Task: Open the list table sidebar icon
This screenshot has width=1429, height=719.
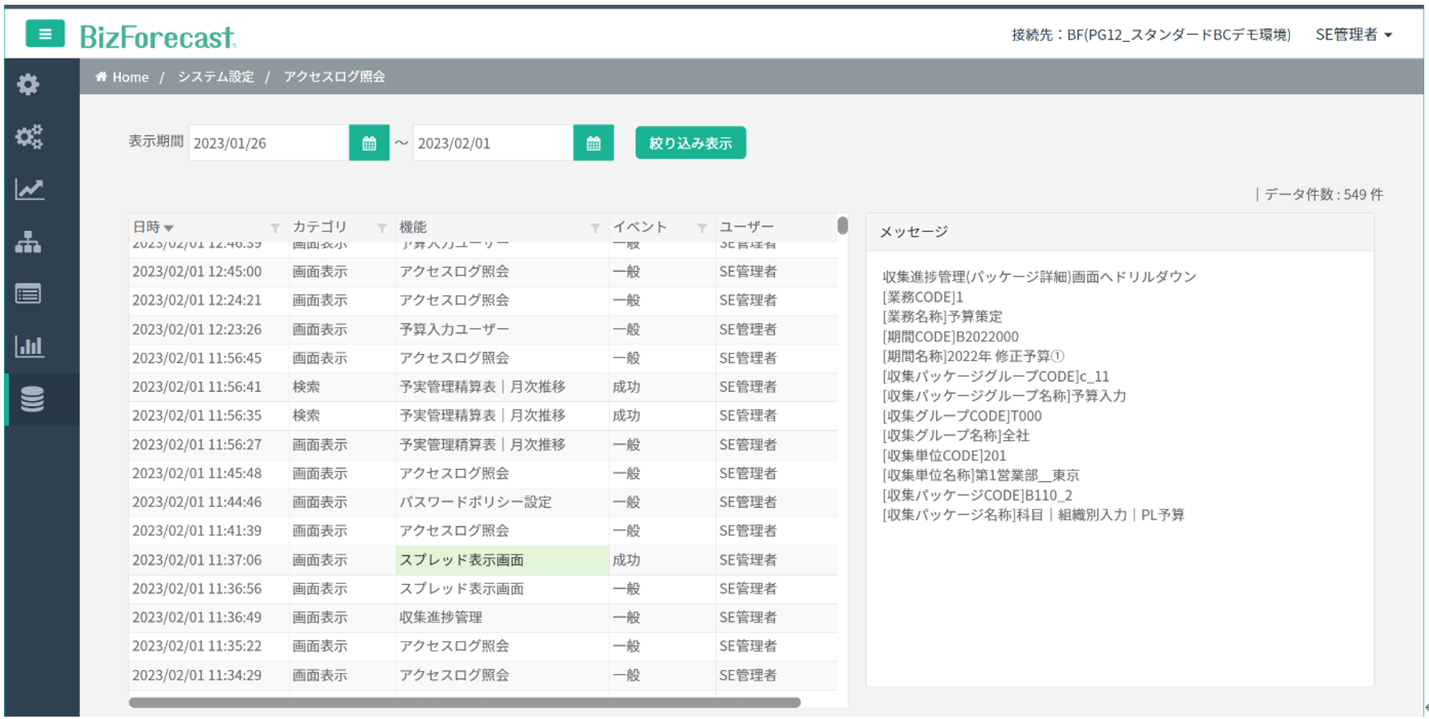Action: [x=28, y=294]
